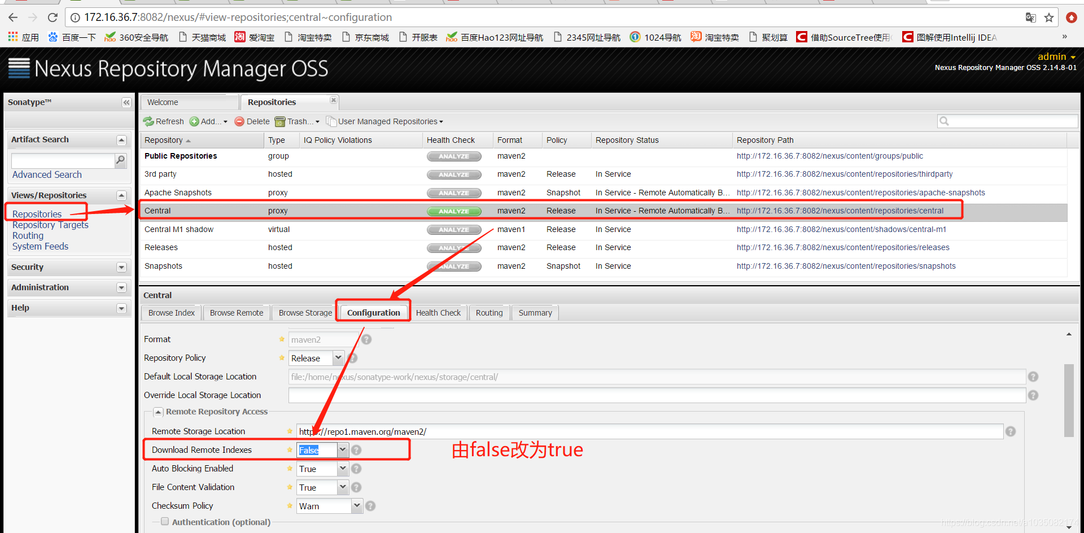The width and height of the screenshot is (1084, 533).
Task: Open the releases repository URL
Action: point(843,247)
